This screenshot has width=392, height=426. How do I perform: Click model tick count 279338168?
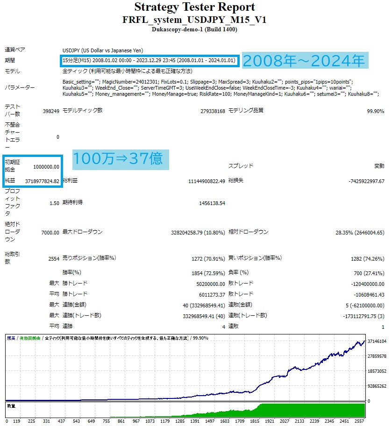pyautogui.click(x=213, y=111)
